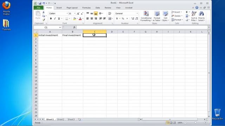Toggle Center alignment
This screenshot has width=225, height=126.
click(x=92, y=19)
